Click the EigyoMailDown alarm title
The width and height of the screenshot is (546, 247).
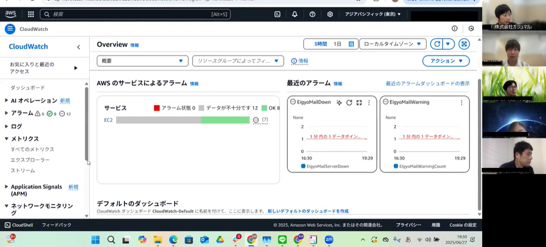pos(314,102)
